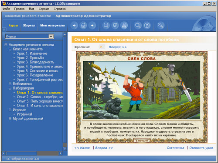Expand the Музей древностей node
The image size is (218, 163).
pos(10,119)
